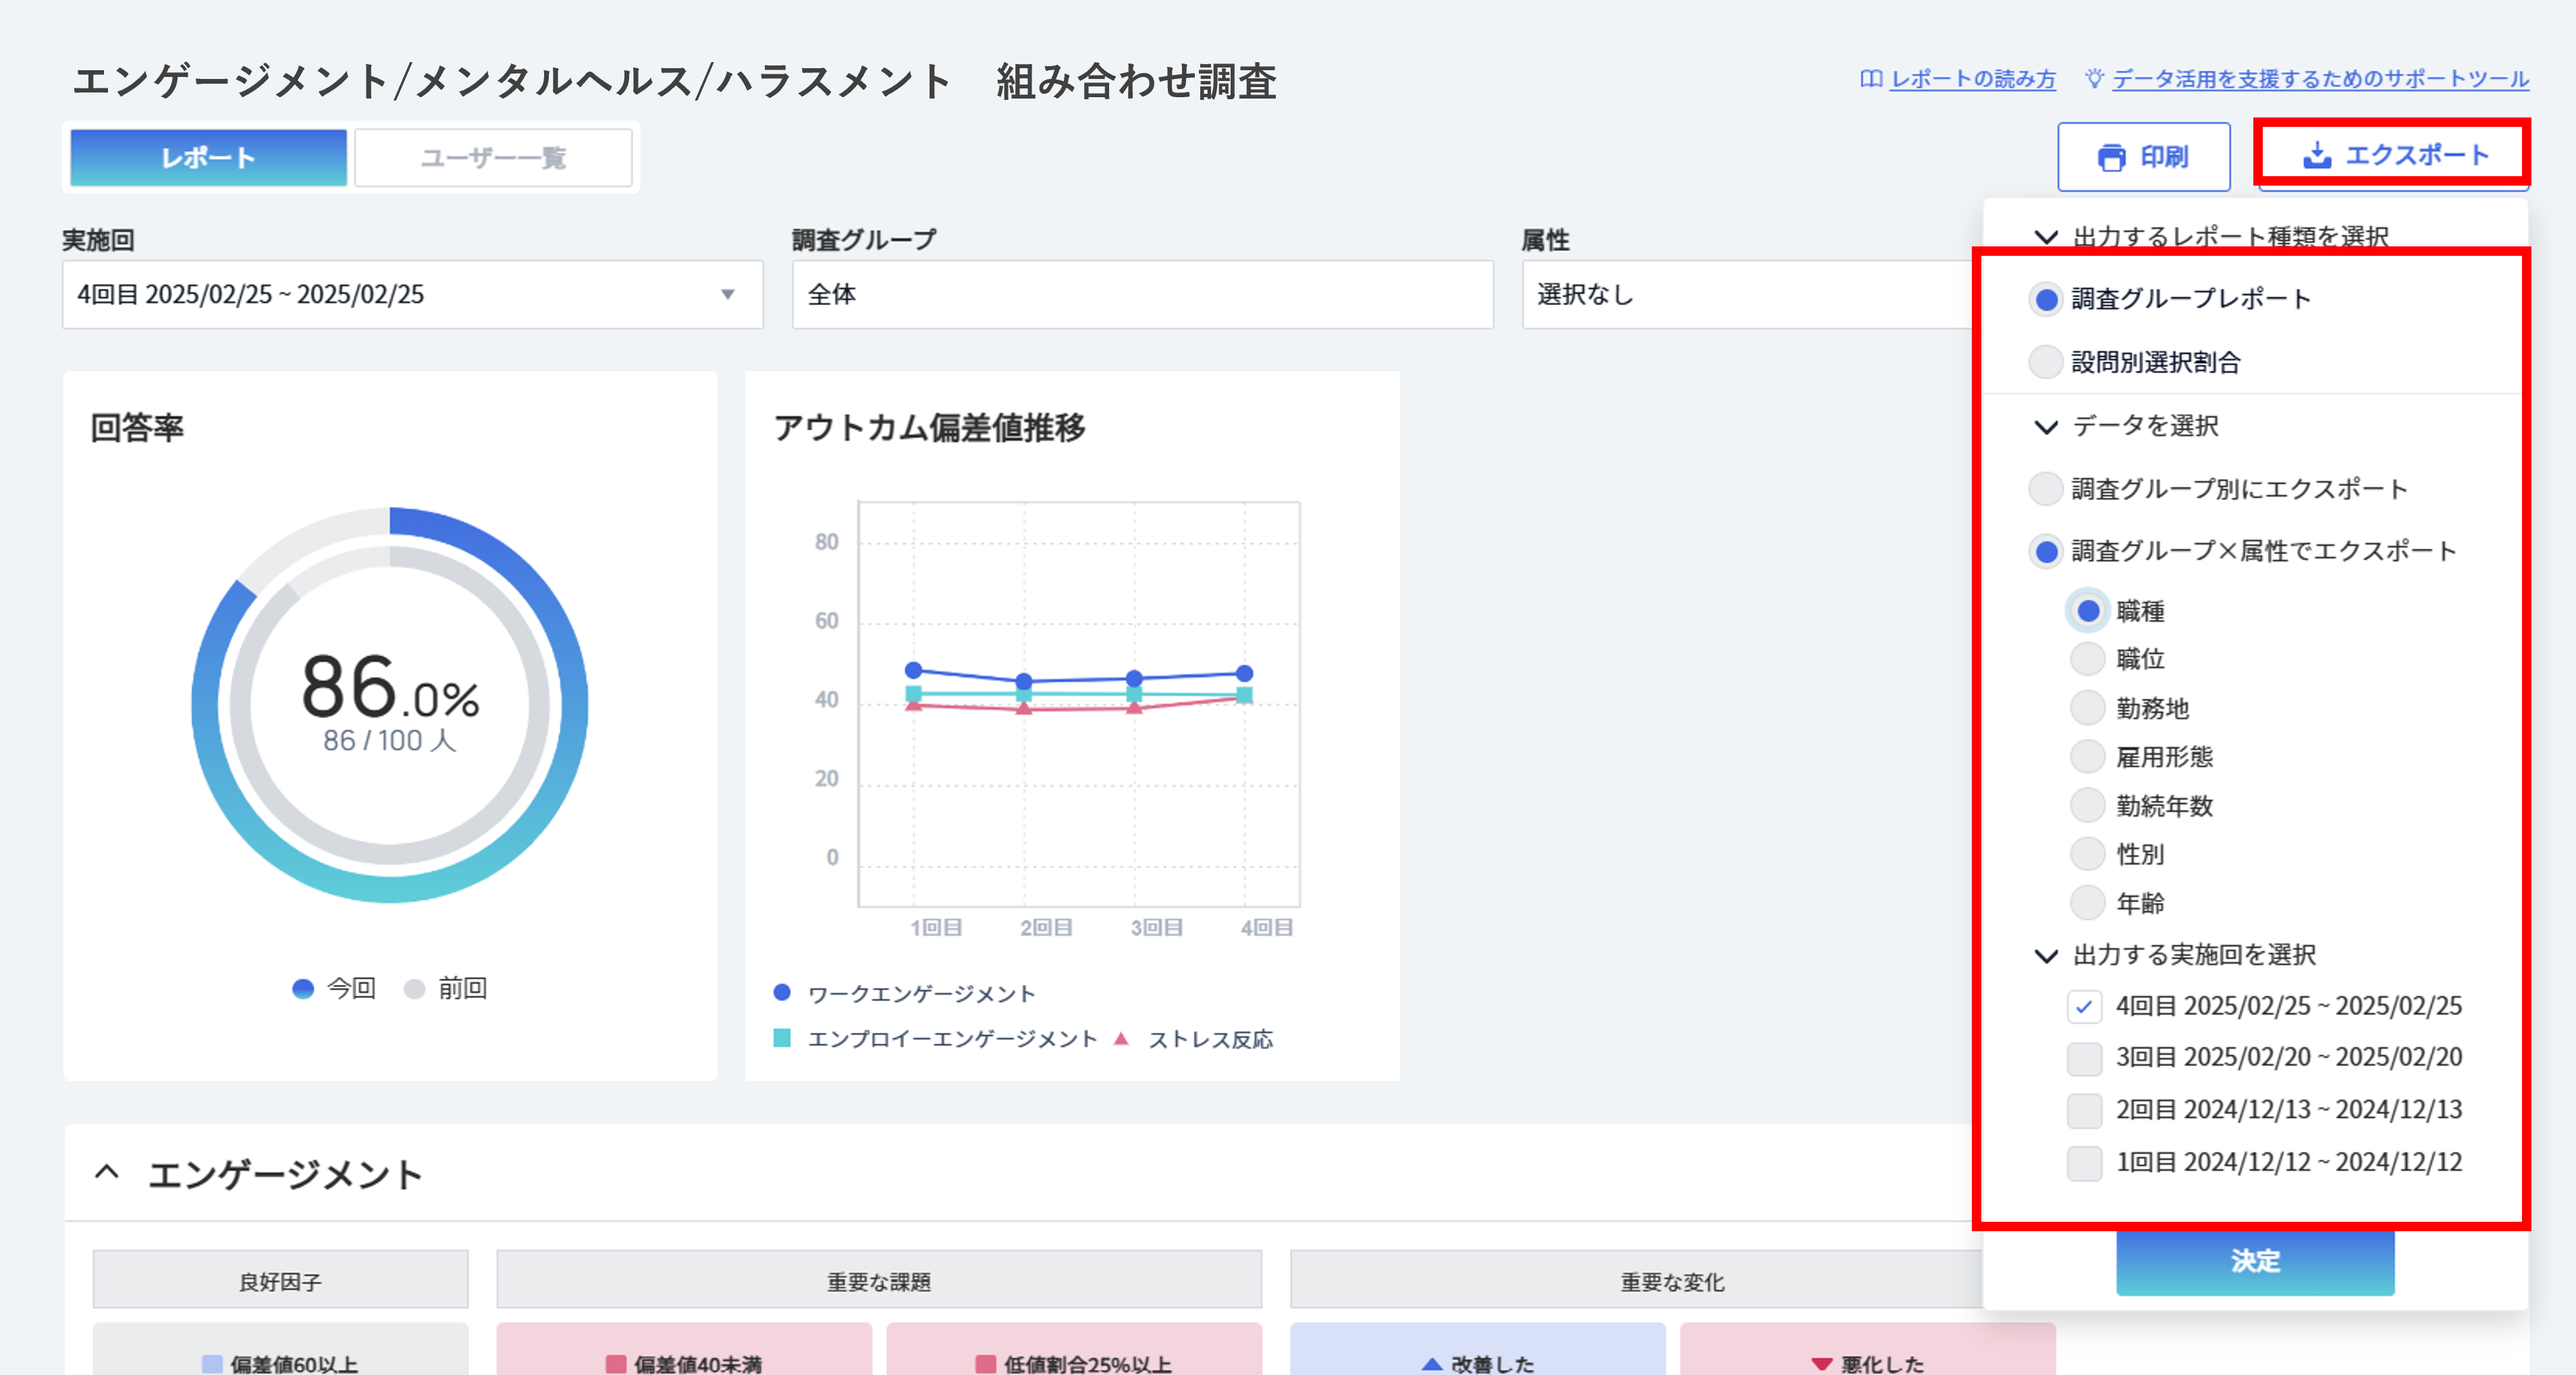Screen dimensions: 2576x1375
Task: Click the lightbulb icon beside サポートツール link
Action: coord(2094,79)
